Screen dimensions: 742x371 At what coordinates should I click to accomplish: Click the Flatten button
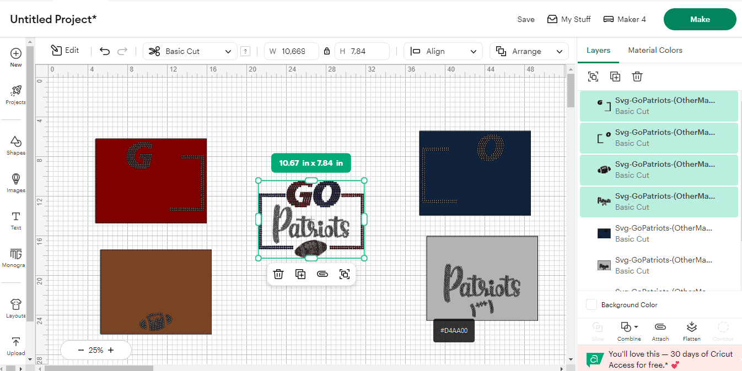pos(692,331)
